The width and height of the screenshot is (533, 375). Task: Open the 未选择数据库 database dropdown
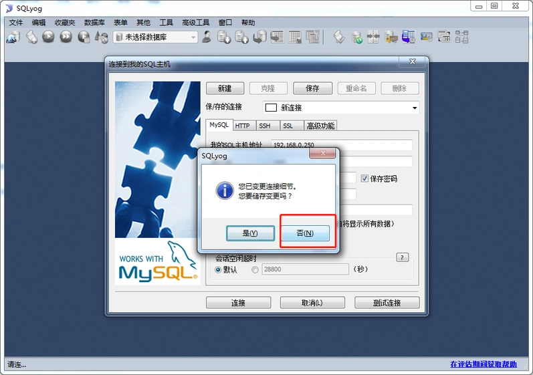(155, 37)
